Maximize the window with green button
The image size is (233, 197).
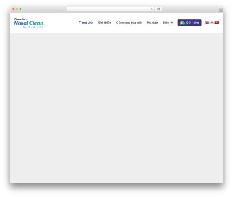[x=21, y=9]
